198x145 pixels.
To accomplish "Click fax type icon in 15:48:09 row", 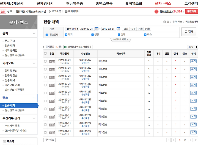I will tap(52, 85).
